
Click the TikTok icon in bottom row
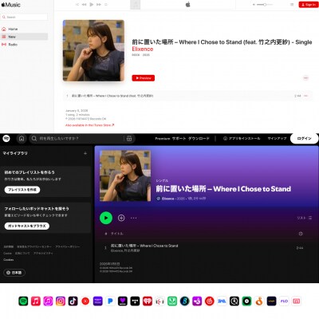coord(73,301)
